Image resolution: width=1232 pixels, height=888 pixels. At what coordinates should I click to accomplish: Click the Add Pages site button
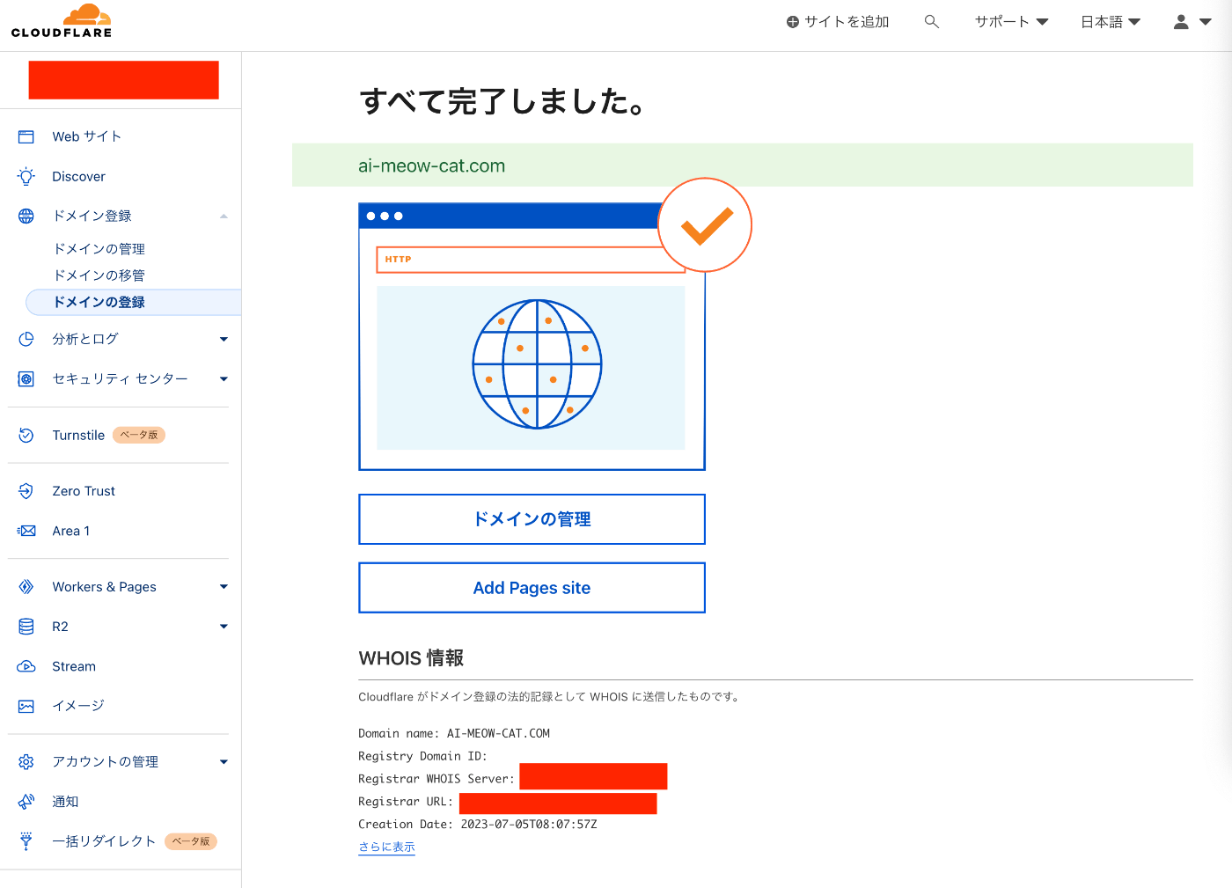point(532,588)
